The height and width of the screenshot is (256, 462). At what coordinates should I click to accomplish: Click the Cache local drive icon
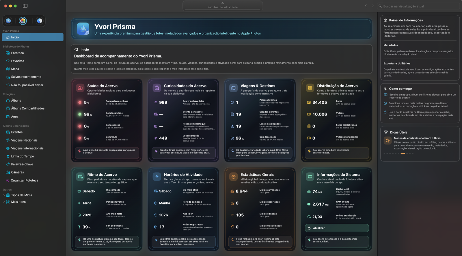coord(309,192)
